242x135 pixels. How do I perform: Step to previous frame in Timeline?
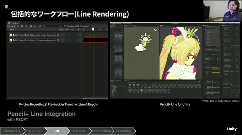point(22,26)
